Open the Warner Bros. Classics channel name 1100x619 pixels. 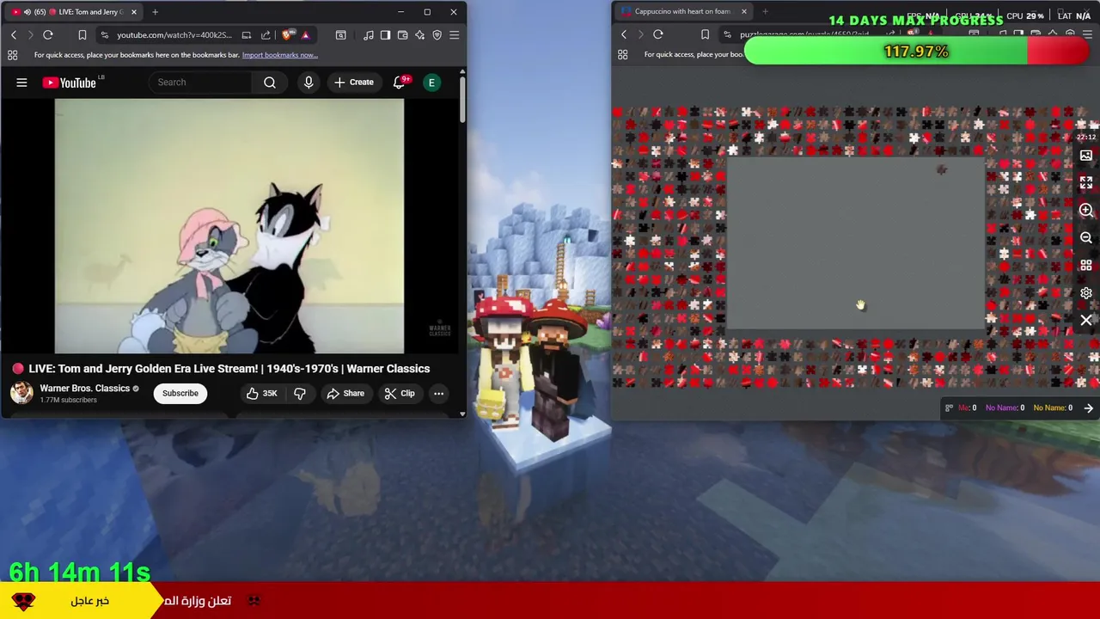pyautogui.click(x=84, y=388)
